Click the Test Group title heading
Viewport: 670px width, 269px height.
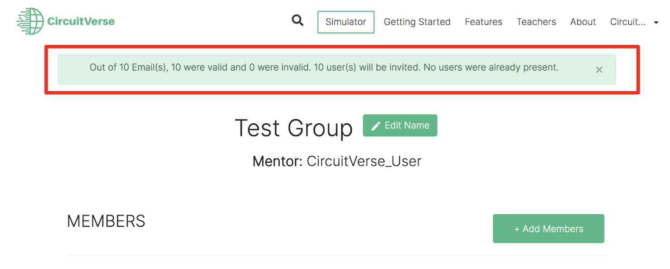(294, 128)
